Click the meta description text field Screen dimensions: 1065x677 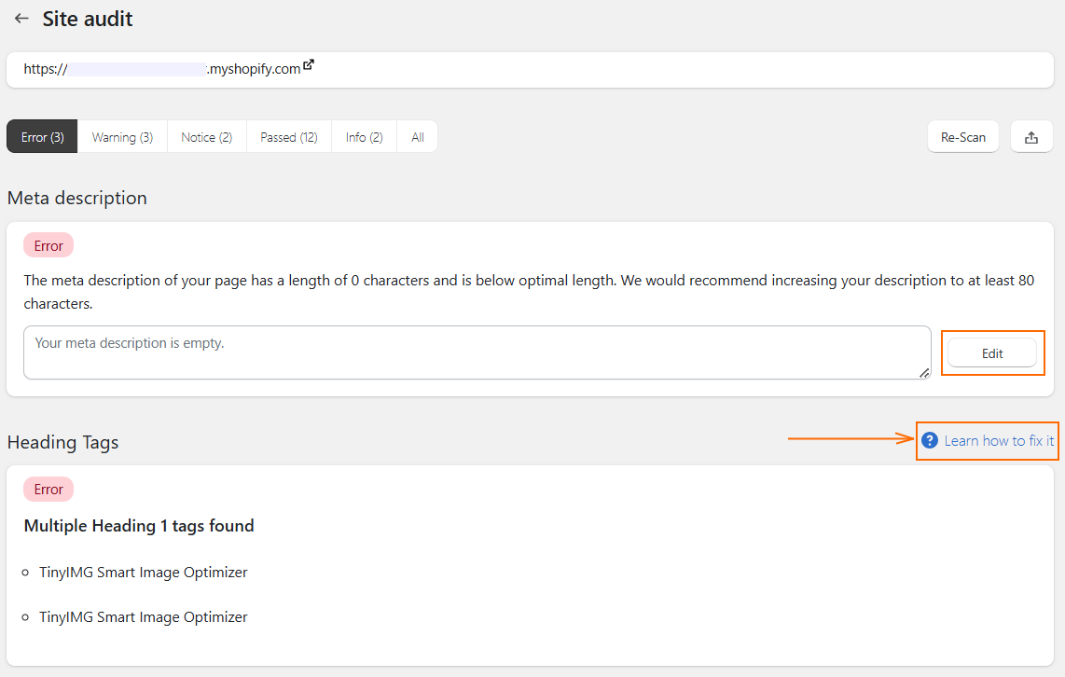click(x=477, y=352)
